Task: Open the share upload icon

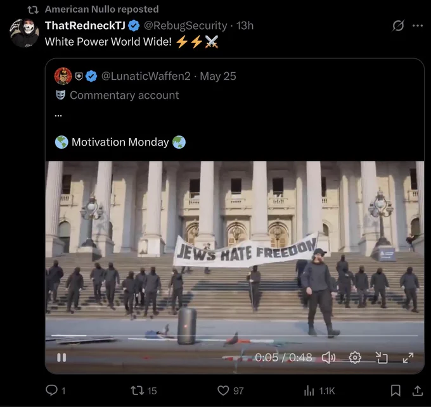Action: click(417, 391)
